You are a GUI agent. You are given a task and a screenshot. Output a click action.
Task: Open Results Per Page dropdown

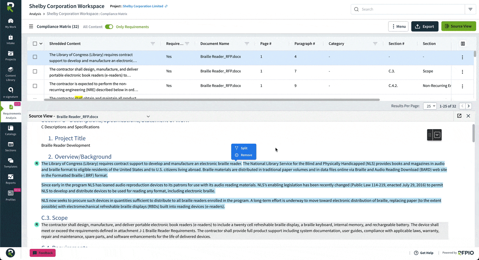[x=430, y=106]
